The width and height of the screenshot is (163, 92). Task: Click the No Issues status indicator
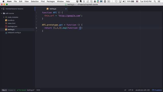point(21,90)
